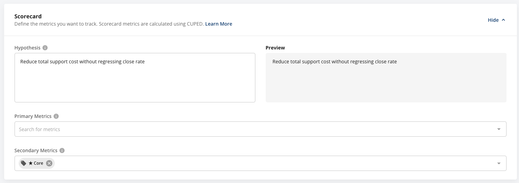This screenshot has height=183, width=519.
Task: Expand the Secondary Metrics dropdown arrow
Action: click(499, 163)
